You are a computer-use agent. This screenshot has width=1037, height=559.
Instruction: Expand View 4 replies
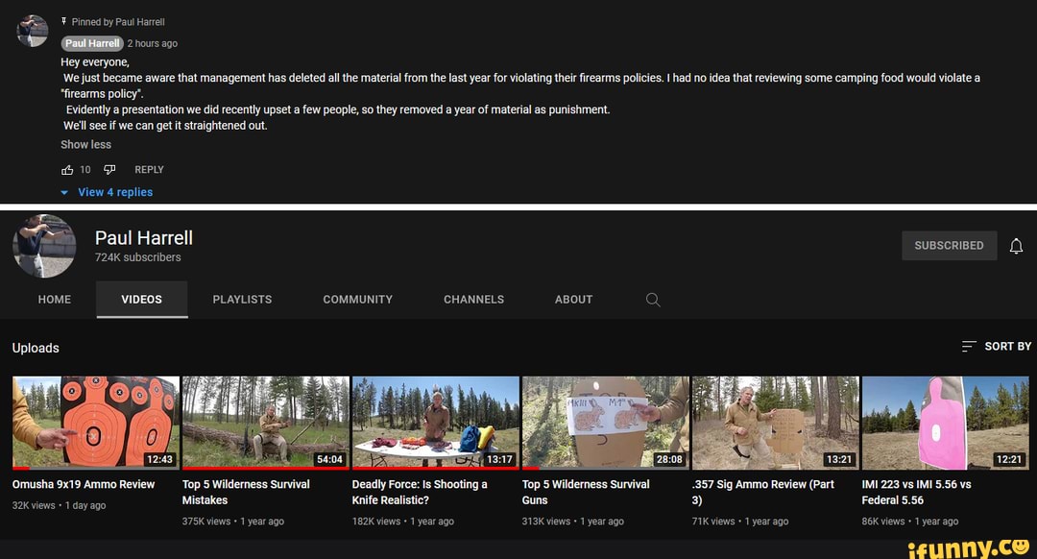[x=114, y=192]
